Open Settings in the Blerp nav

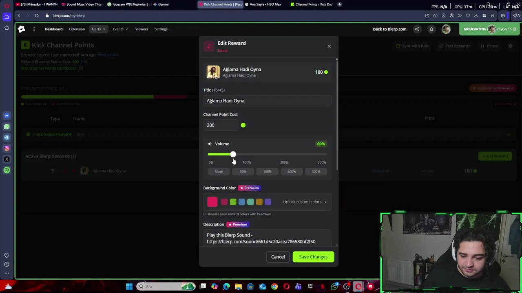point(161,29)
